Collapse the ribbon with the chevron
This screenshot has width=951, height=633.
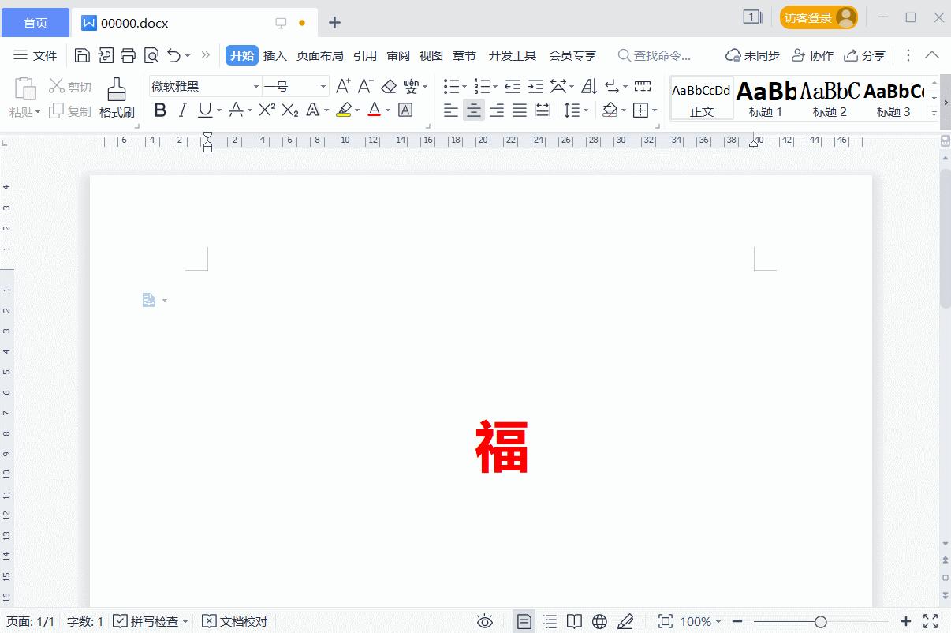[x=932, y=55]
